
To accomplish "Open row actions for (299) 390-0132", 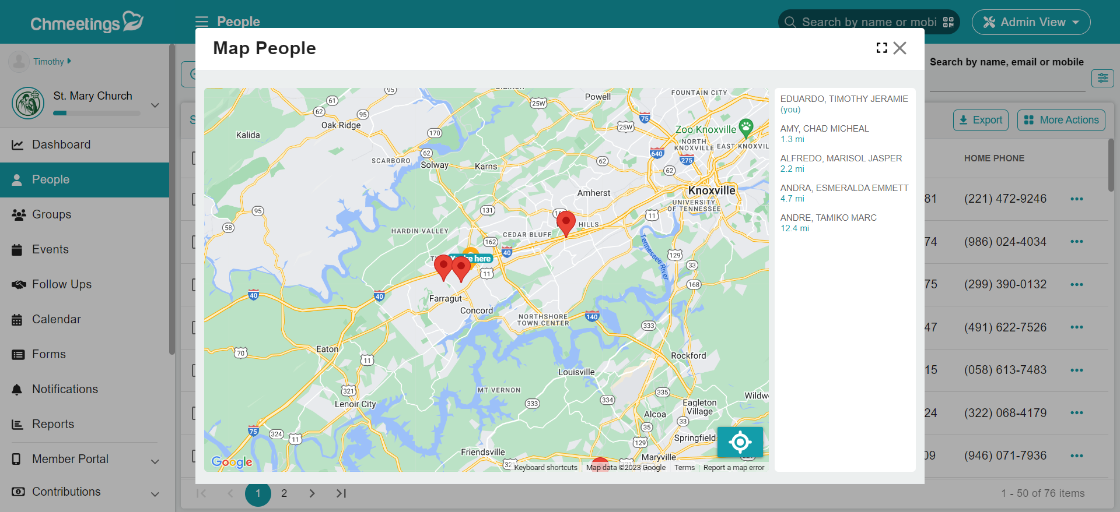I will coord(1077,285).
